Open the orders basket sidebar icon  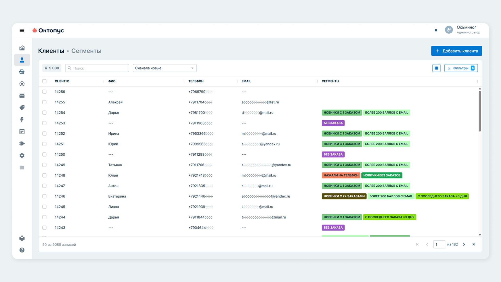[x=22, y=72]
